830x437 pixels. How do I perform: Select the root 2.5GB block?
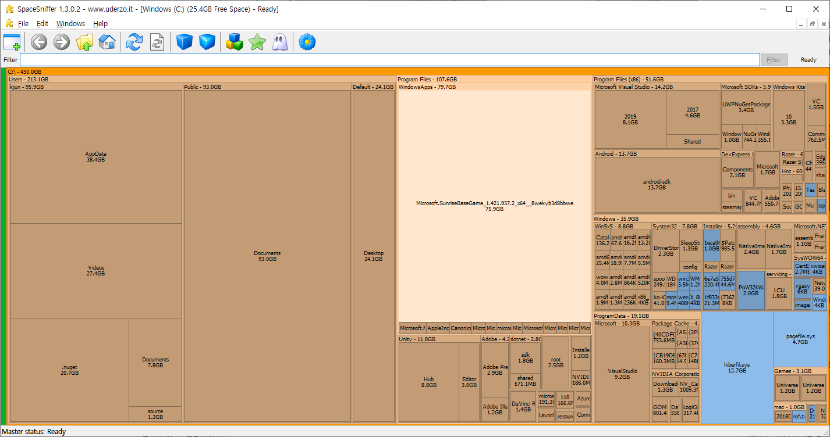[x=556, y=363]
